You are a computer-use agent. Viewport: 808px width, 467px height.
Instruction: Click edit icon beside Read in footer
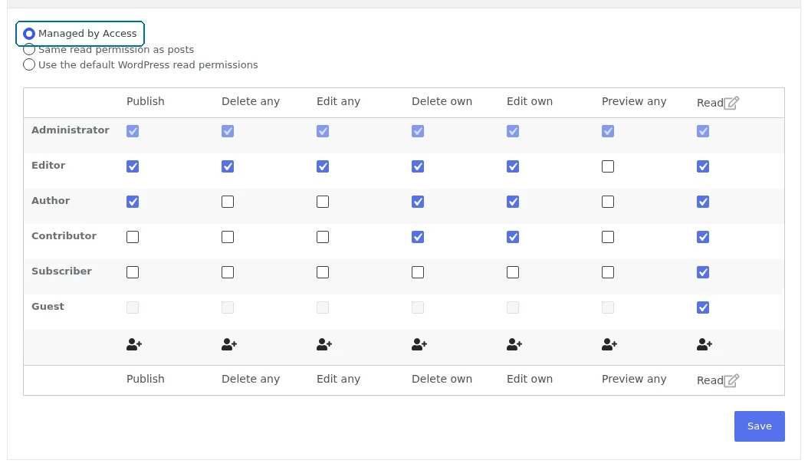(x=731, y=380)
